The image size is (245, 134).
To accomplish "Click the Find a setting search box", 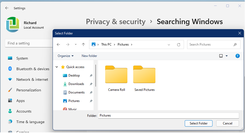I will (x=29, y=43).
